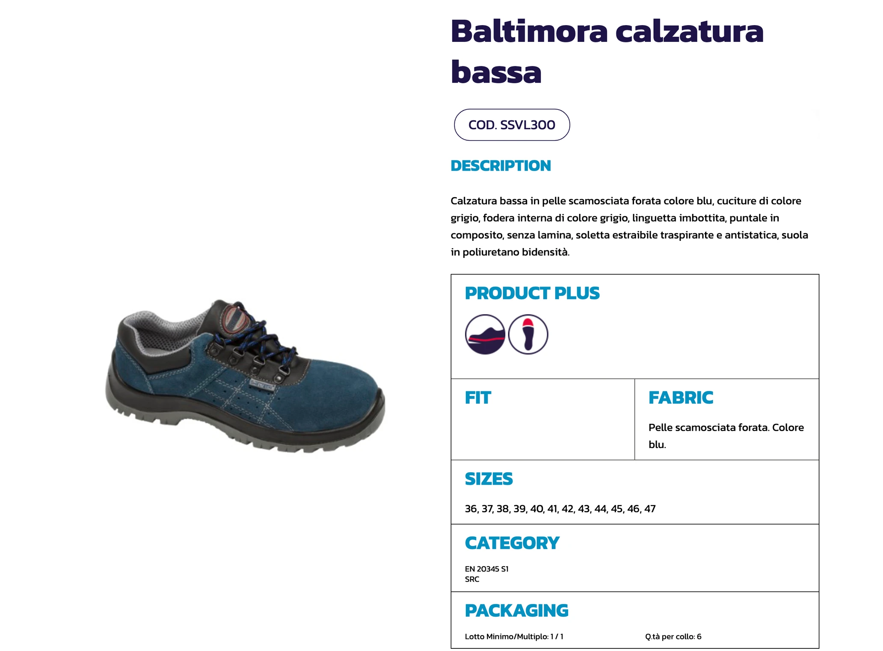
Task: Click the CATEGORY section heading
Action: point(512,543)
